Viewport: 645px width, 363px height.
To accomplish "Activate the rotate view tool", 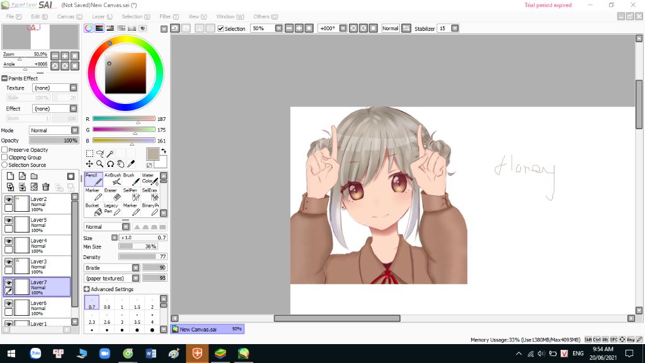I will 110,164.
